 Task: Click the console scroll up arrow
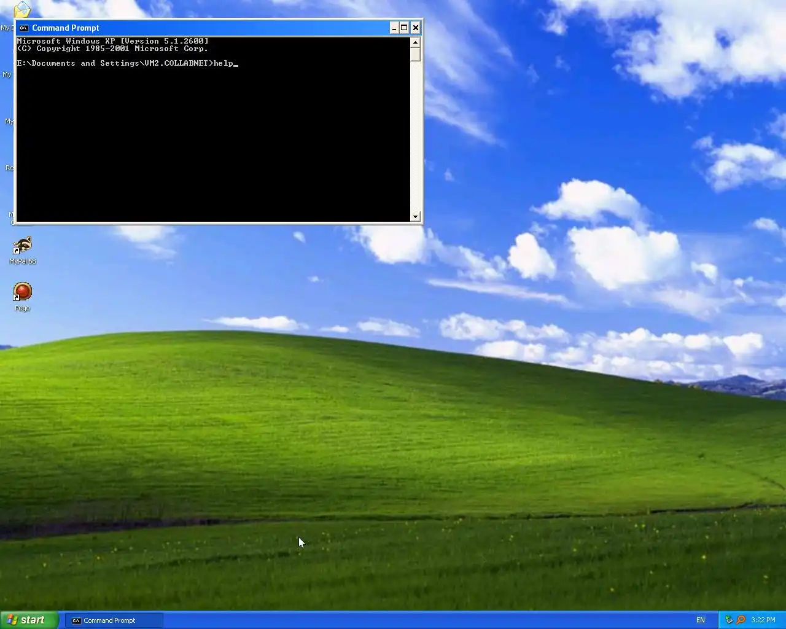[x=415, y=42]
